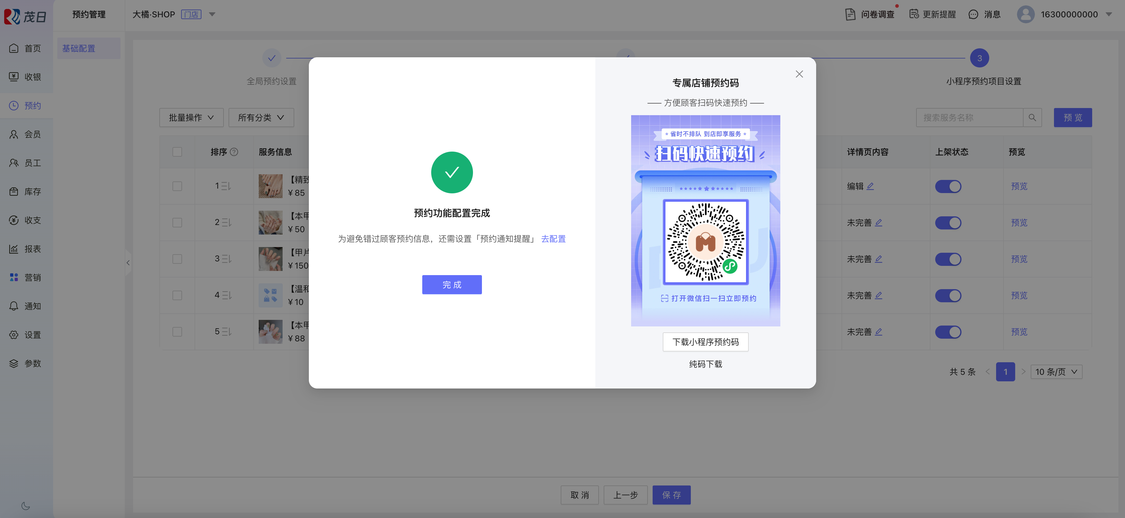The height and width of the screenshot is (518, 1125).
Task: Open the 更新提醒 update reminder icon
Action: pyautogui.click(x=914, y=14)
